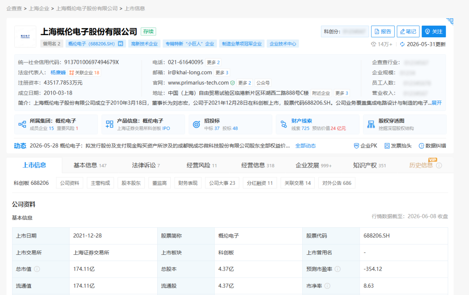Open the 制造业单项冠军企业 tag
This screenshot has width=469, height=295.
coord(242,44)
